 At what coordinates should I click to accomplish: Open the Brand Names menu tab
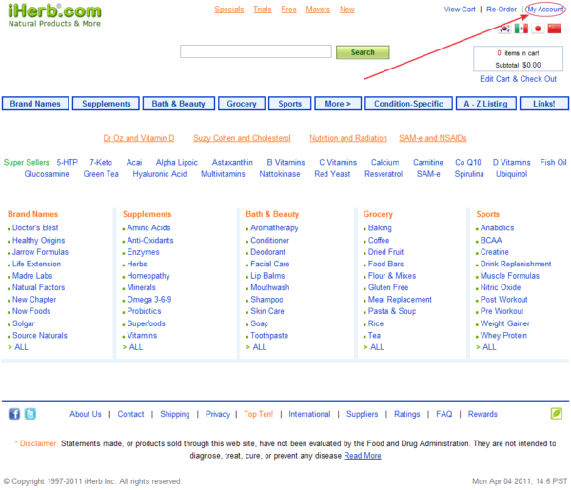[x=35, y=104]
